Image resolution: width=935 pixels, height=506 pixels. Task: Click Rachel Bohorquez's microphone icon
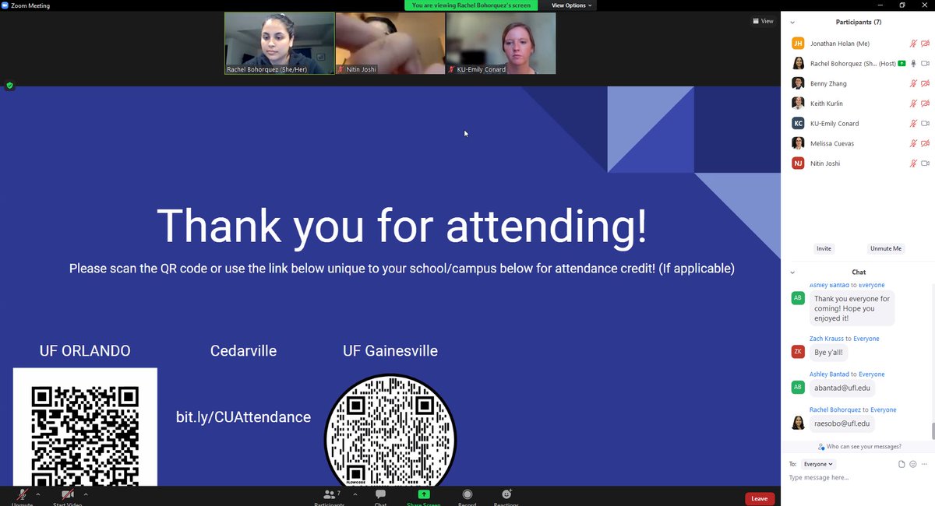[913, 64]
